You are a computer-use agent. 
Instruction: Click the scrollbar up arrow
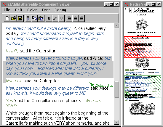(117, 26)
